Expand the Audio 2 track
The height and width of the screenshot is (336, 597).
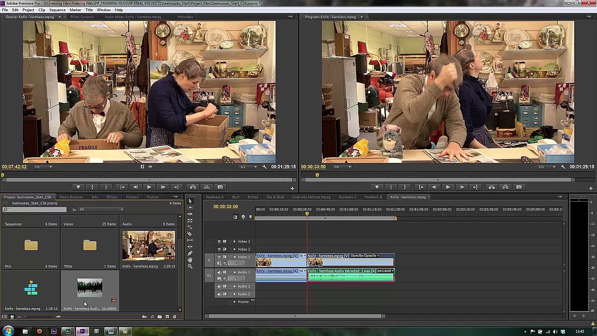(x=235, y=286)
